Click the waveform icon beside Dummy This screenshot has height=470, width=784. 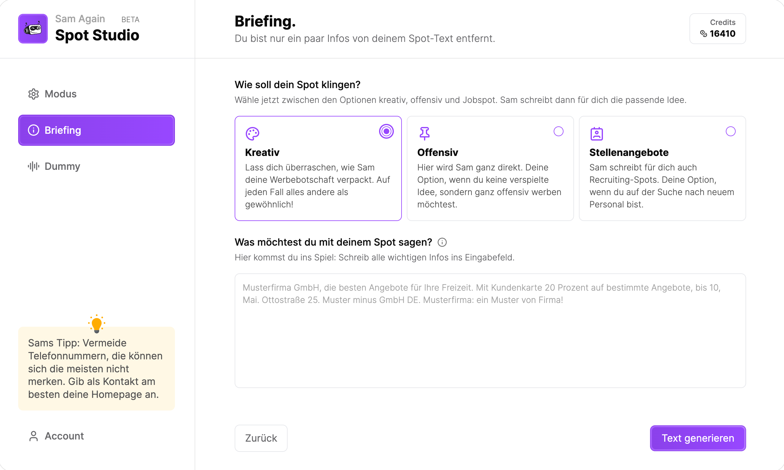click(34, 166)
